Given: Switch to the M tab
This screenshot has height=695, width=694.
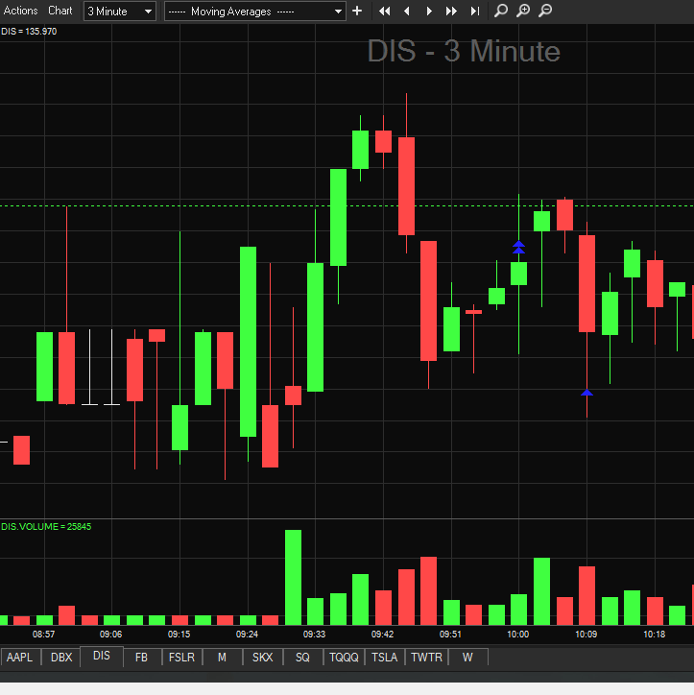Looking at the screenshot, I should (222, 657).
